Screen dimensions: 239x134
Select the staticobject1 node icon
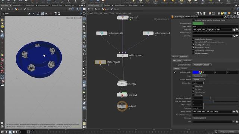(100, 62)
